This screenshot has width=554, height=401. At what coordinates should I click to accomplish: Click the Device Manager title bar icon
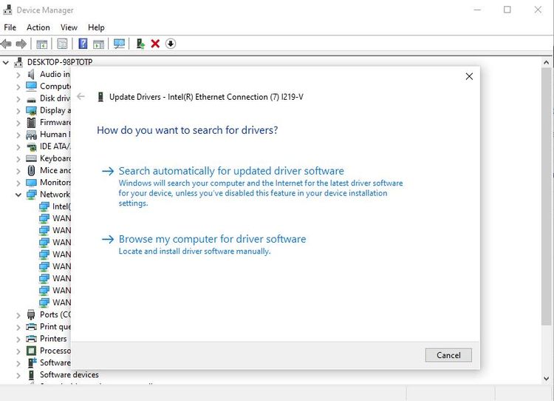[x=7, y=10]
